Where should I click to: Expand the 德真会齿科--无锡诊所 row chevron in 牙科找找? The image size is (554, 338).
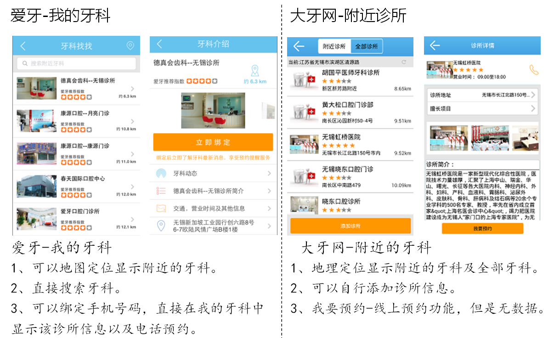[x=132, y=89]
